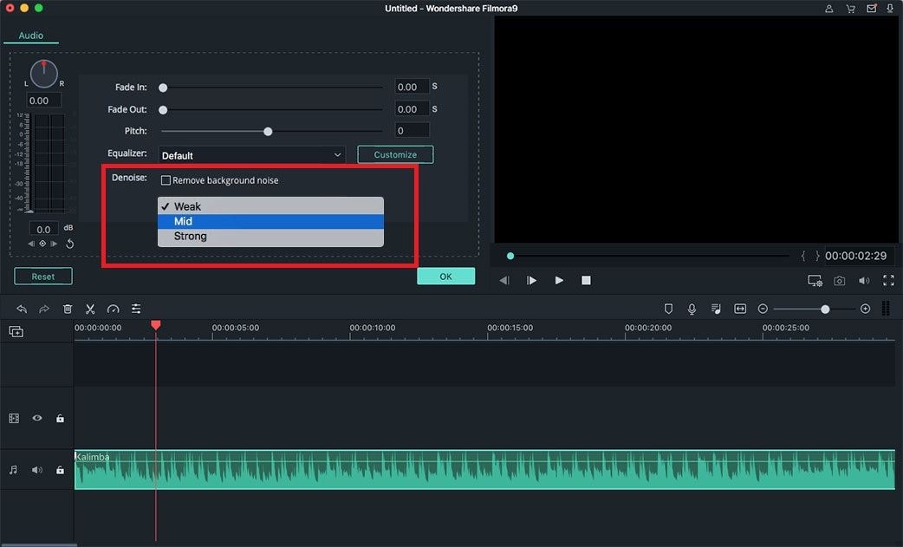Reset volume with circular arrow icon
903x547 pixels.
pos(69,244)
